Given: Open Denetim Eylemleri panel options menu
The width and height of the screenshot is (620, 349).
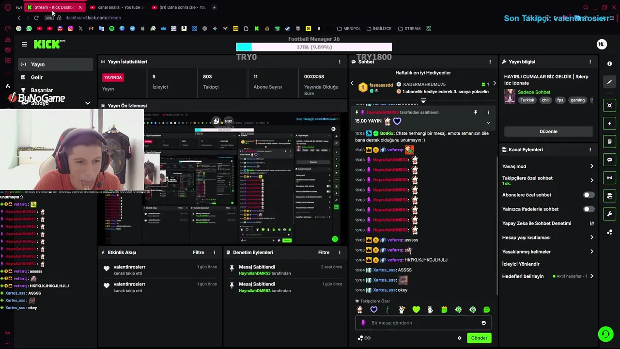Looking at the screenshot, I should (x=340, y=252).
